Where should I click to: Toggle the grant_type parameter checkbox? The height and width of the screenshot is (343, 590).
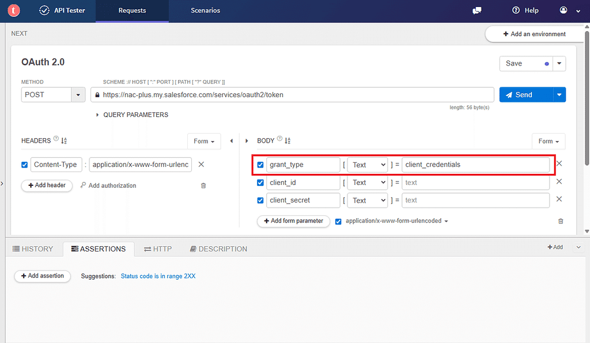260,165
